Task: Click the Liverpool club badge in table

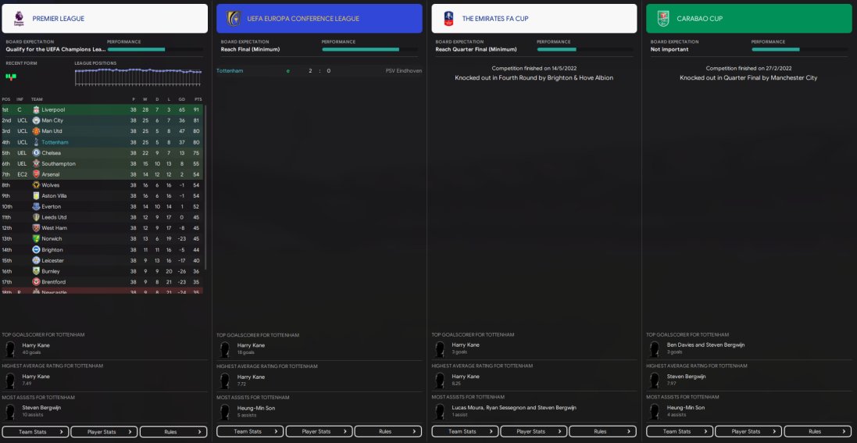Action: tap(36, 110)
